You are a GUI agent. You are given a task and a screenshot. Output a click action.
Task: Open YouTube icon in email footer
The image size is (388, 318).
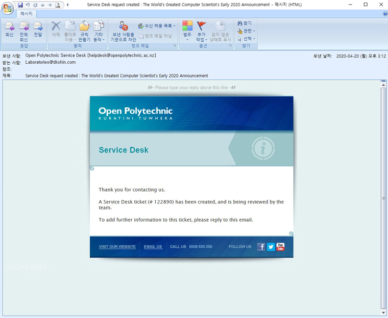tap(280, 247)
